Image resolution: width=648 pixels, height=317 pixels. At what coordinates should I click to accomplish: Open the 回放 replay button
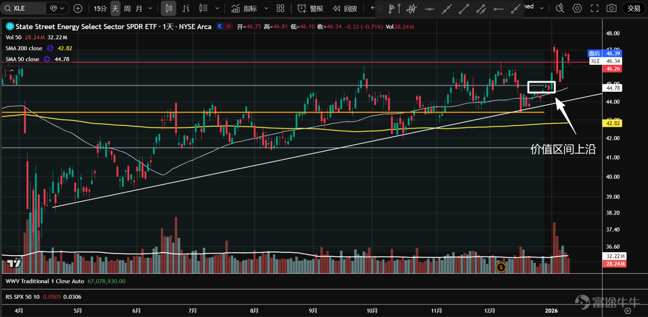pos(345,9)
